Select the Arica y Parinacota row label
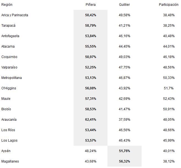This screenshot has height=168, width=181. [15, 15]
